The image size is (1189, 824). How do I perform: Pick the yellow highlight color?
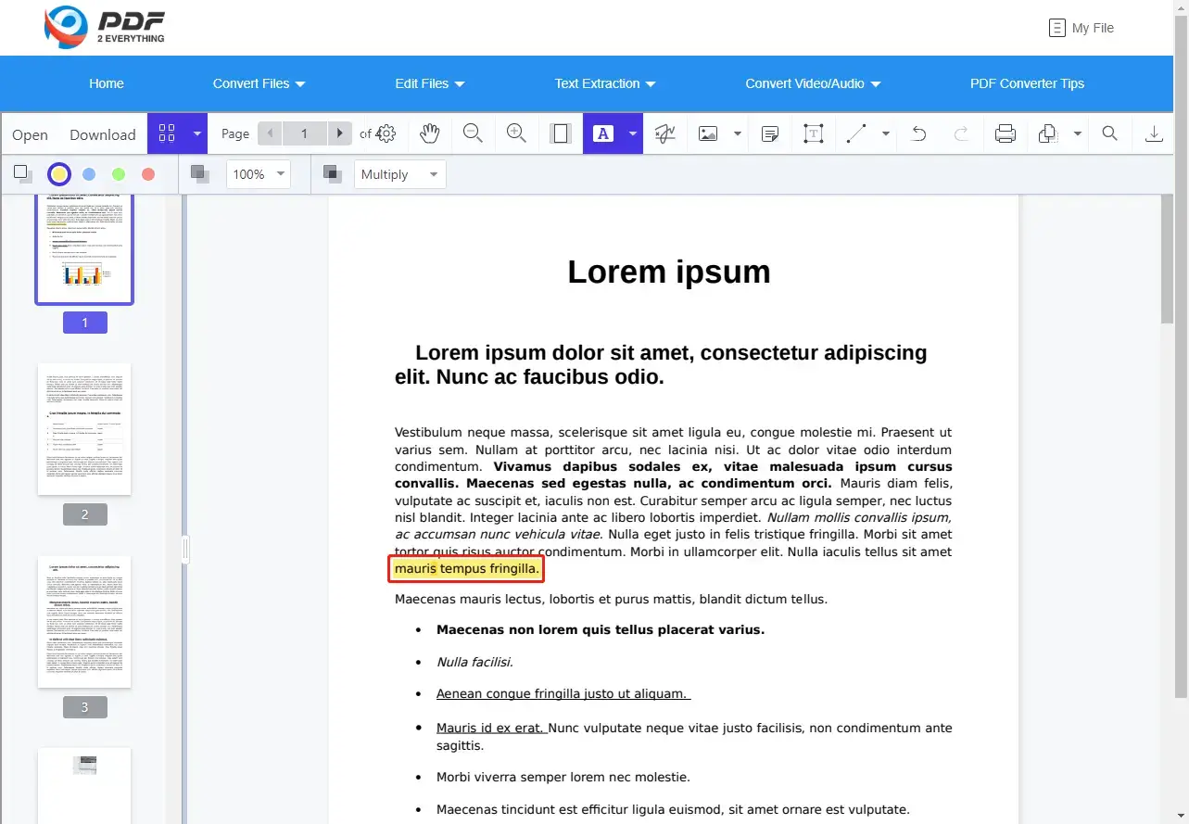[x=59, y=173]
